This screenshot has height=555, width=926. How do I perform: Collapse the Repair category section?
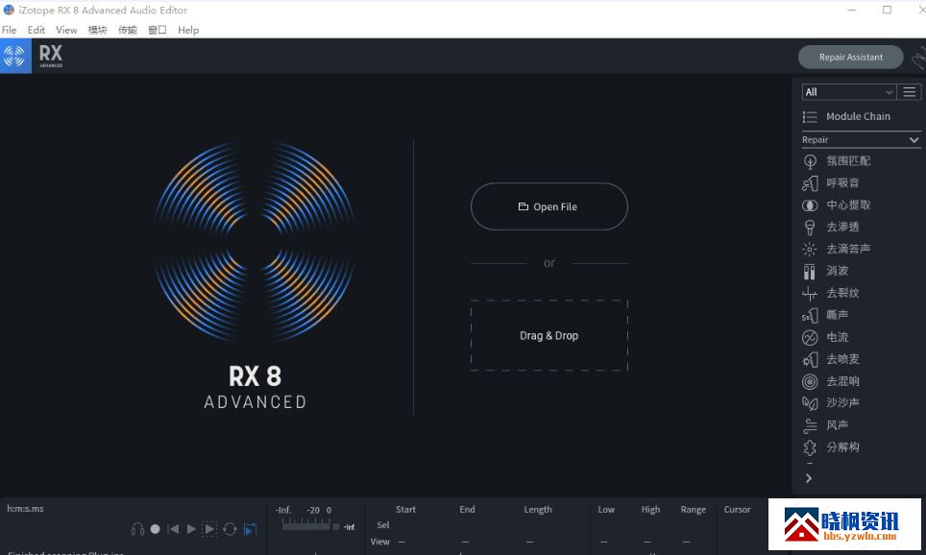pyautogui.click(x=914, y=140)
